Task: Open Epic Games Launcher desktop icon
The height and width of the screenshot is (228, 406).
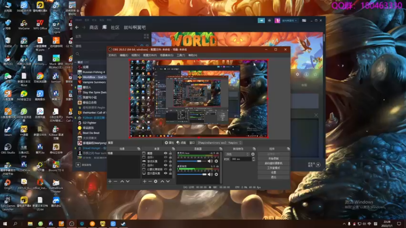Action: tap(8, 204)
